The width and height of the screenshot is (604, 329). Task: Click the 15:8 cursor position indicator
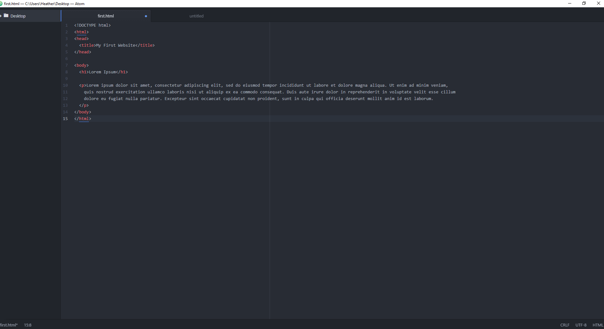pos(28,325)
